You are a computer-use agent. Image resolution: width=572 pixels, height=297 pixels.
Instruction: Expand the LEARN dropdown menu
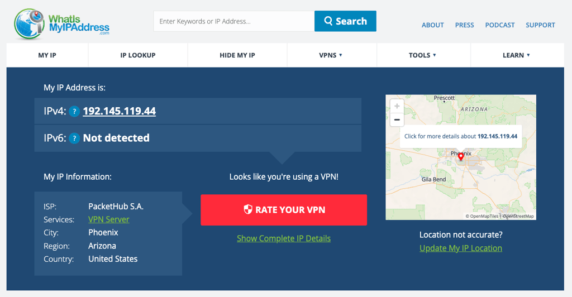[516, 55]
